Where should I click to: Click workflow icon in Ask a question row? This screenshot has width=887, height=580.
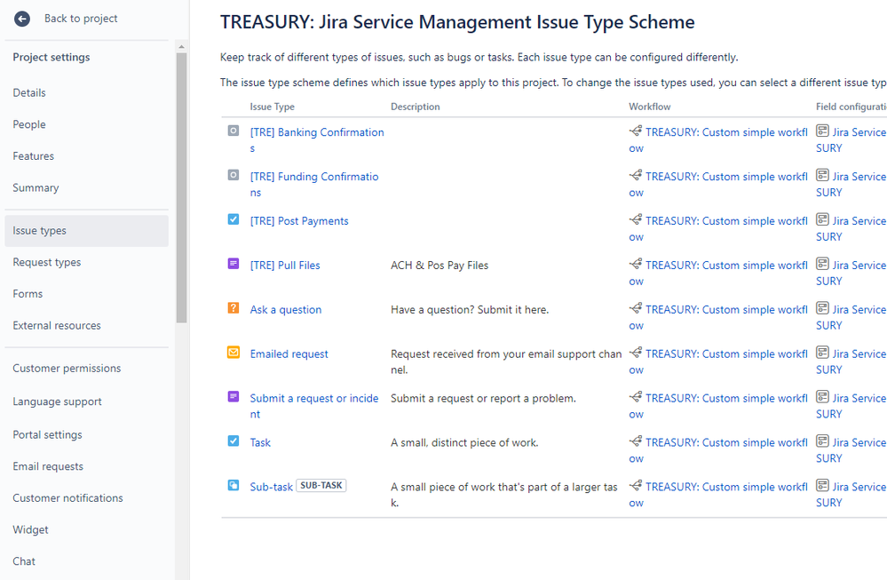(636, 308)
